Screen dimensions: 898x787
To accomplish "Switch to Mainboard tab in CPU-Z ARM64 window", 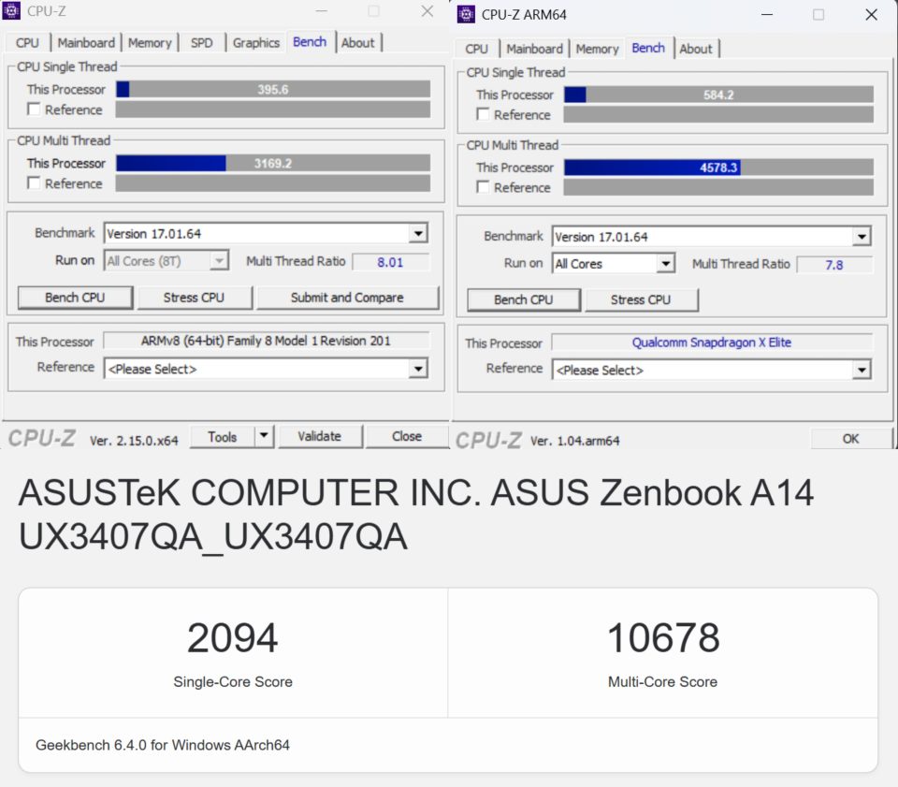I will [x=534, y=49].
